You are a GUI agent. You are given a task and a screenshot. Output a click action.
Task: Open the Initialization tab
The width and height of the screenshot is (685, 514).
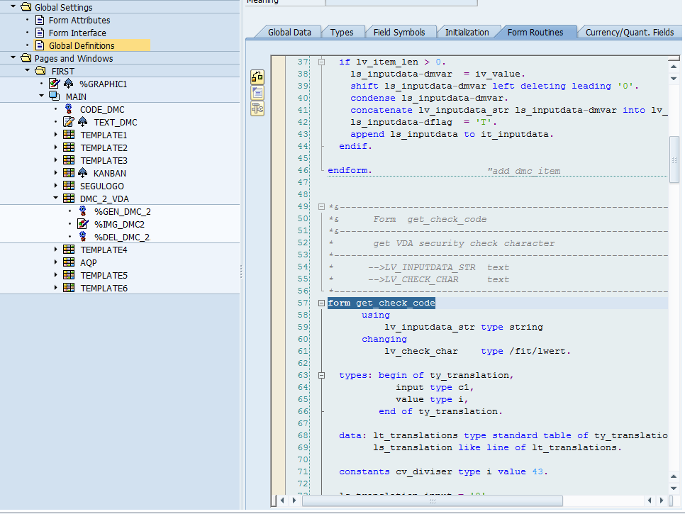pyautogui.click(x=467, y=32)
